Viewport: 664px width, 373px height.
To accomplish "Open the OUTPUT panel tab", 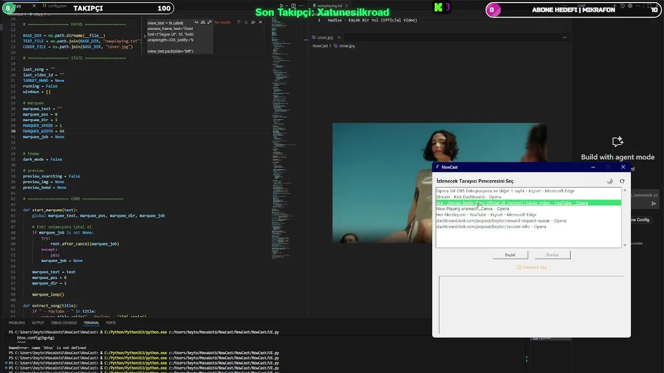I will coord(38,323).
